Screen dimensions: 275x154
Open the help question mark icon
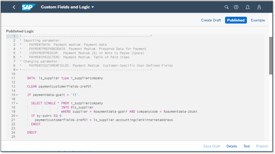pyautogui.click(x=236, y=7)
